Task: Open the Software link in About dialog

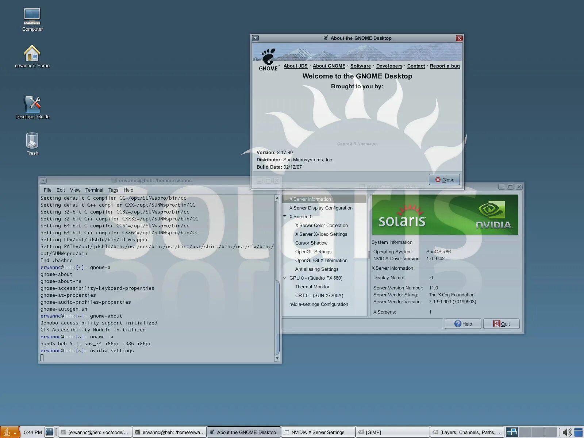Action: point(361,66)
